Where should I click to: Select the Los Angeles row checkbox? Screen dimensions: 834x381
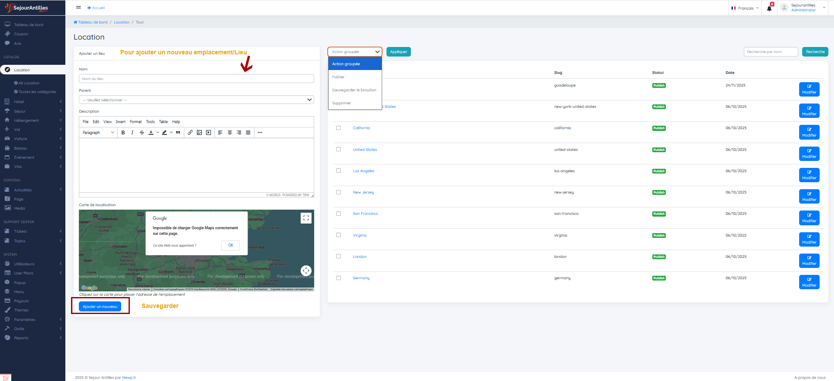(339, 170)
